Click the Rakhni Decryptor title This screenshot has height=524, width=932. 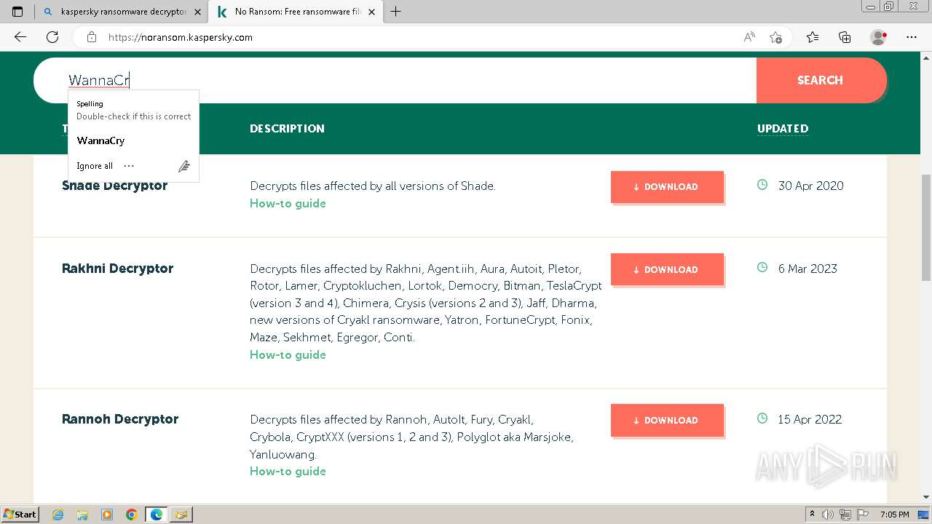click(x=117, y=269)
